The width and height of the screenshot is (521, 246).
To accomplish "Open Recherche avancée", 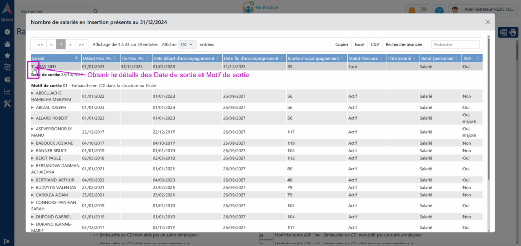I will click(403, 44).
